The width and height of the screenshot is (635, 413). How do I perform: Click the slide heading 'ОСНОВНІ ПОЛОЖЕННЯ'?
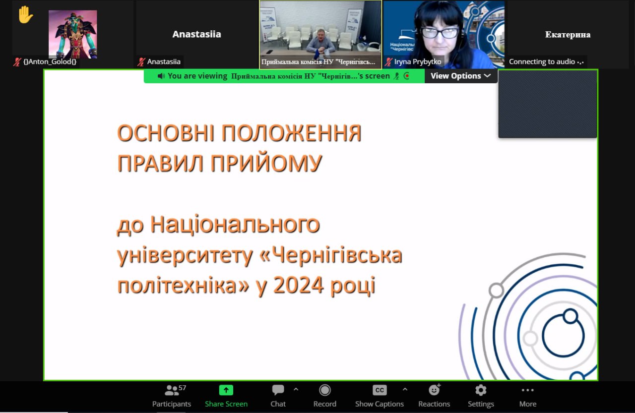239,133
